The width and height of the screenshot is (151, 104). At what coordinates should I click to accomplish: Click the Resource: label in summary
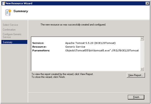tap(39, 47)
